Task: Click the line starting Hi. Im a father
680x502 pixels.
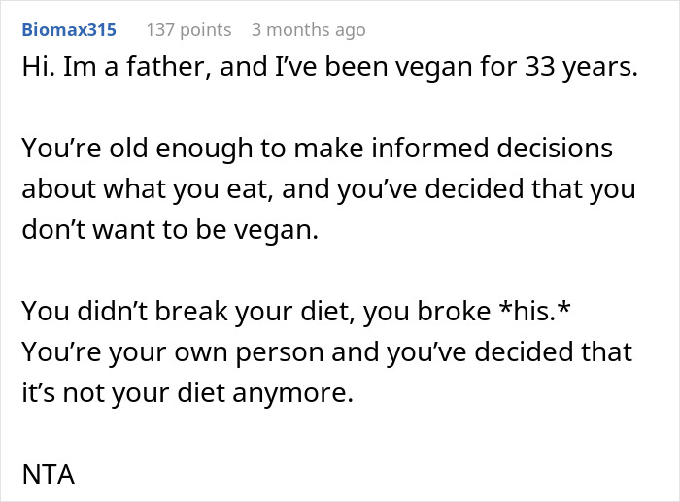Action: coord(328,69)
